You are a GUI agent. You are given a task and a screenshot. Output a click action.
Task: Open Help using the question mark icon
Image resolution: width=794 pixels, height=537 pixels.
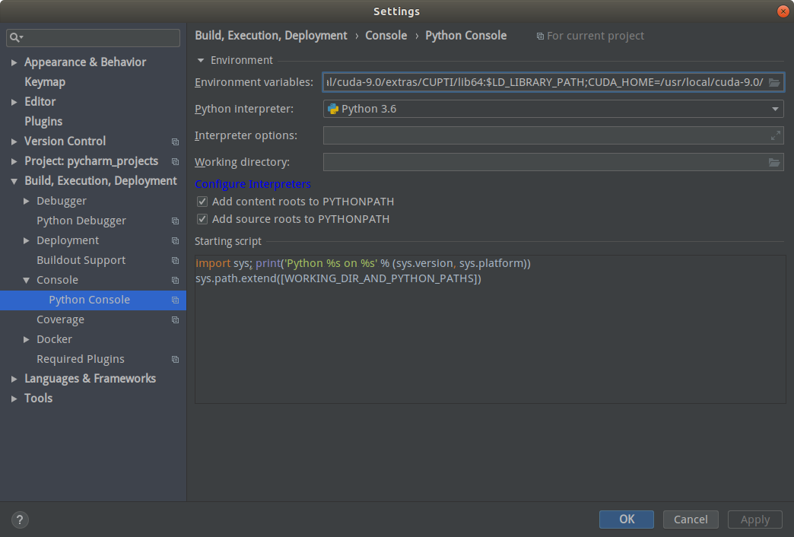[19, 520]
